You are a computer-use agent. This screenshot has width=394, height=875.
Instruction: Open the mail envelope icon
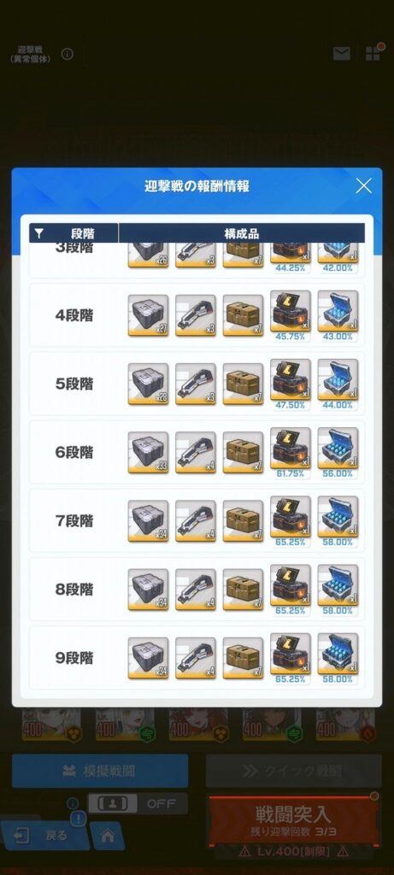point(342,54)
